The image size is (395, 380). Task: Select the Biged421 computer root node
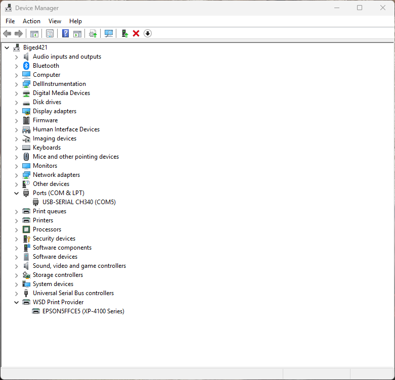point(35,47)
